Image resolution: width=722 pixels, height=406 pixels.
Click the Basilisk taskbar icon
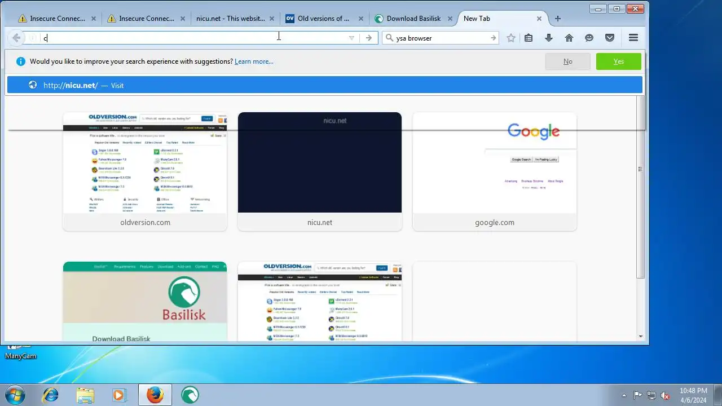pos(190,395)
